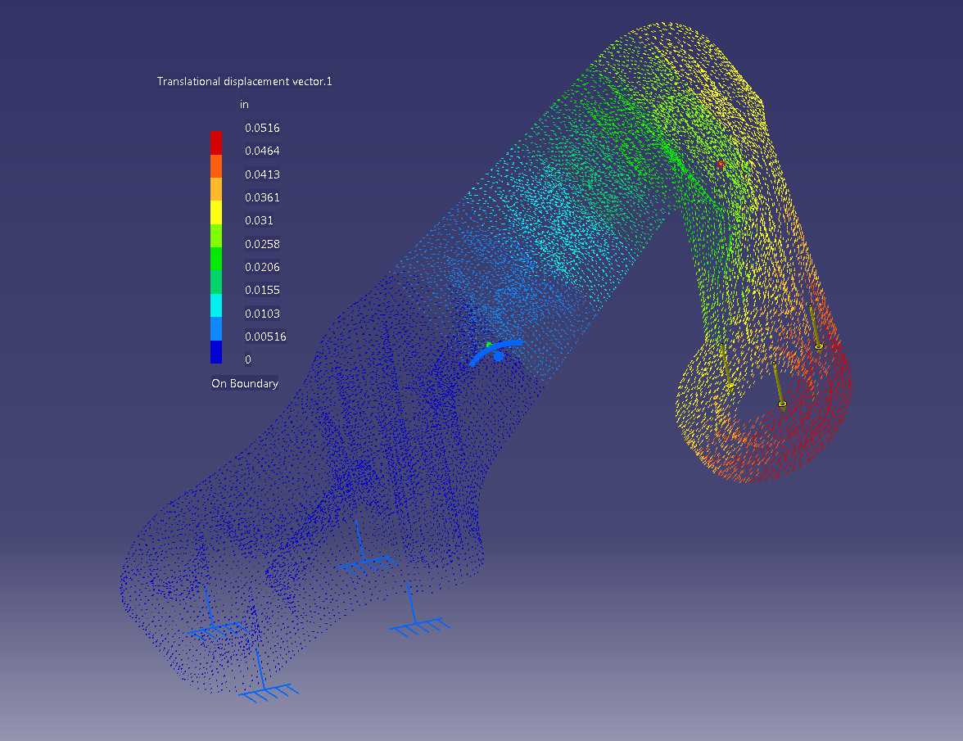
Task: Click the legend value 0.0413
Action: [x=262, y=174]
